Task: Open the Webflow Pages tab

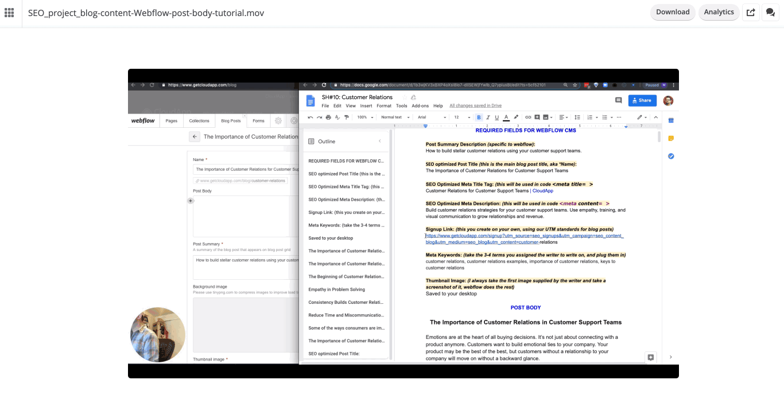Action: point(171,121)
